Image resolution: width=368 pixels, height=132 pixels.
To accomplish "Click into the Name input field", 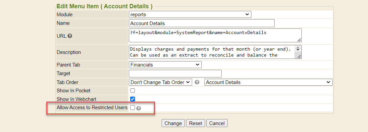I will [x=202, y=23].
